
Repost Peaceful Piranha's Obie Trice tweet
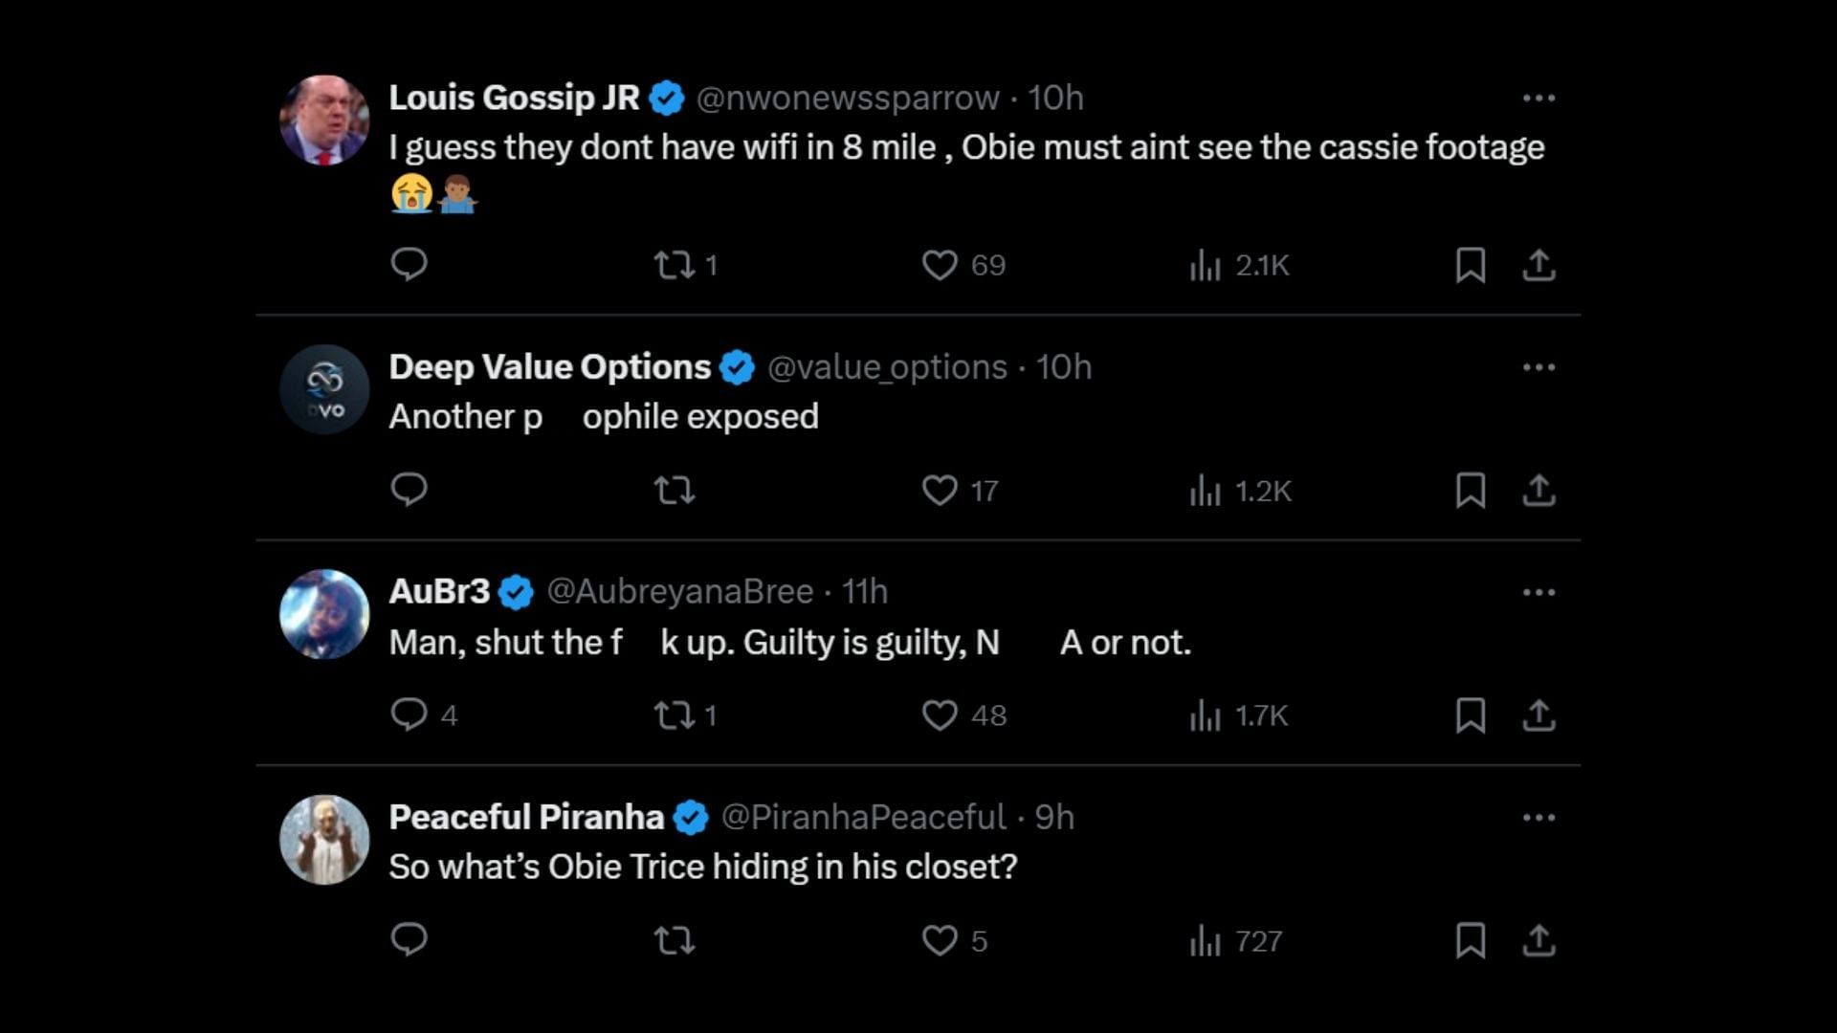pyautogui.click(x=675, y=941)
